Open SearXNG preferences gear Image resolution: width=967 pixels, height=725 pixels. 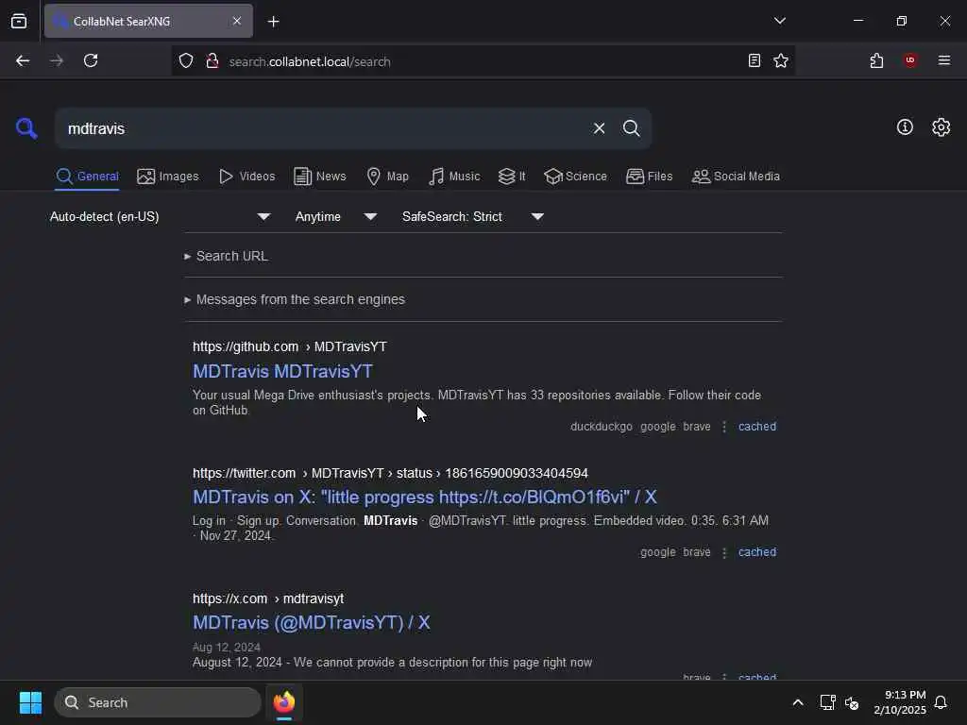point(942,127)
